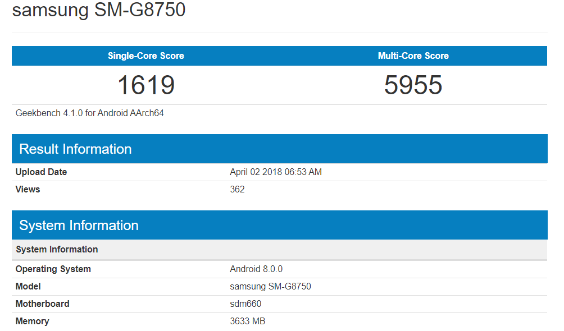Screen dimensions: 564x331
Task: Click the Operating System row label
Action: (53, 269)
